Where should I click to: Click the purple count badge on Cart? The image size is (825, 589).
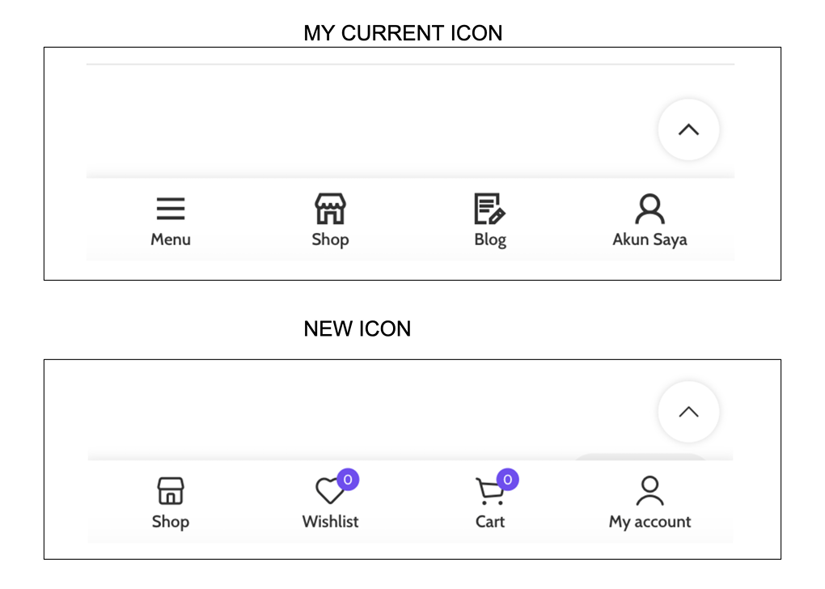click(508, 480)
